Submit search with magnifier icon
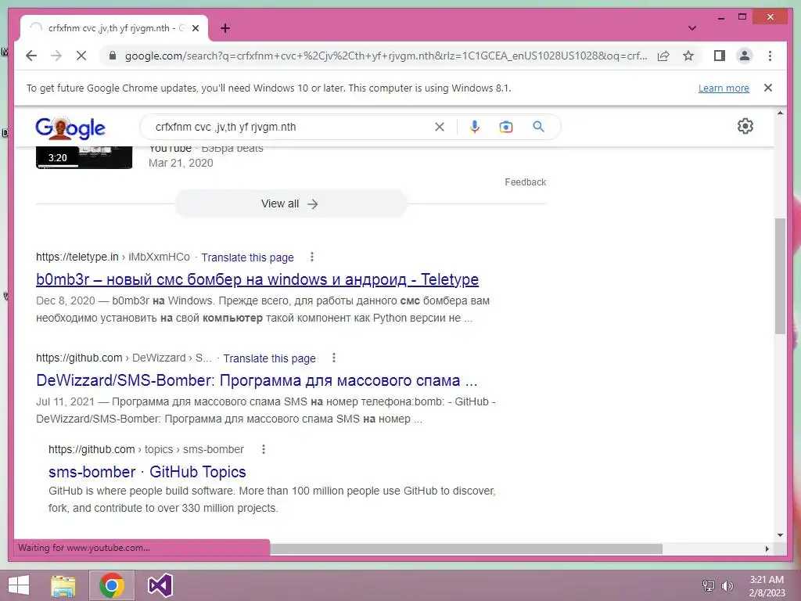801x601 pixels. (x=538, y=127)
